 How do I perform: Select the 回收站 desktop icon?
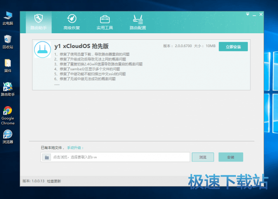click(x=8, y=42)
